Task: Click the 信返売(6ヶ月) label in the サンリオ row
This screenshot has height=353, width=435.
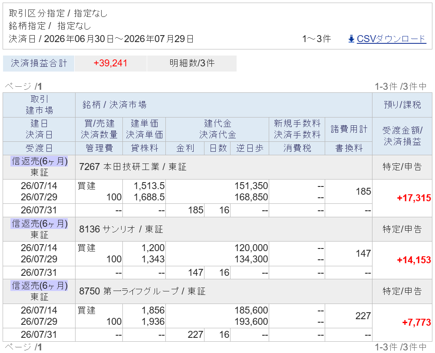Action: [40, 224]
